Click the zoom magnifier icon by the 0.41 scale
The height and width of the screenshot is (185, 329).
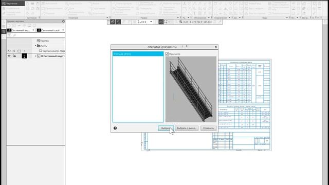[180, 22]
